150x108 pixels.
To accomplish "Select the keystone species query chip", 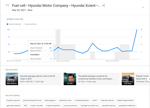I will (x=13, y=100).
